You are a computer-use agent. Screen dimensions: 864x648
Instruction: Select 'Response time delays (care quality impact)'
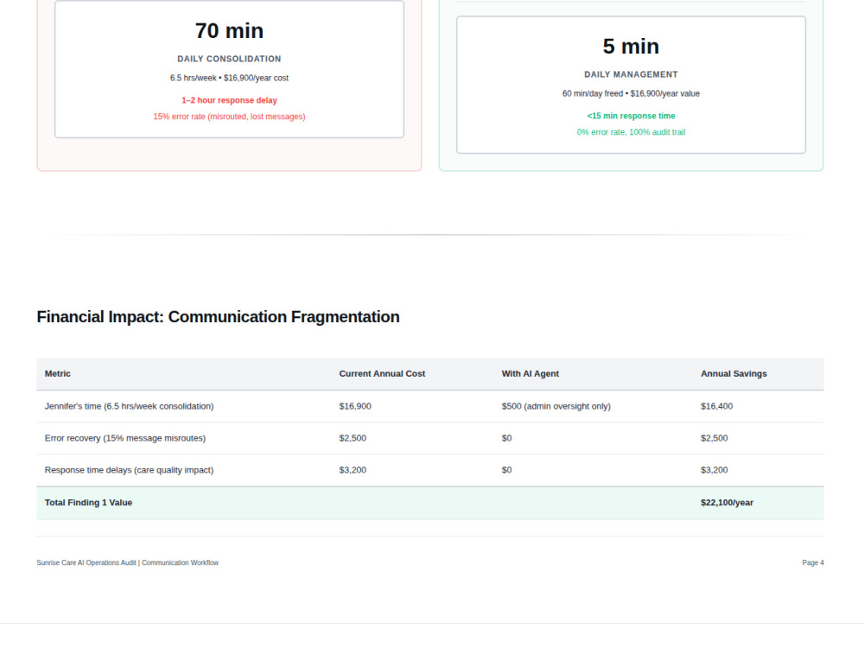coord(129,470)
